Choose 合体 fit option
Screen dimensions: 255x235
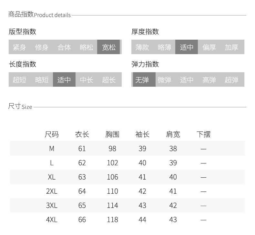click(x=64, y=47)
